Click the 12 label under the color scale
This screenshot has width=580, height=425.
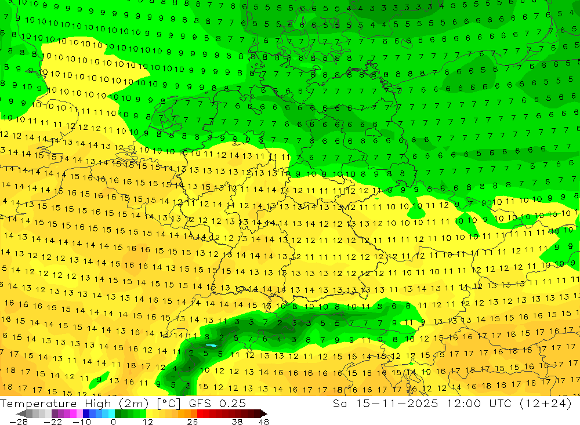[x=148, y=422]
